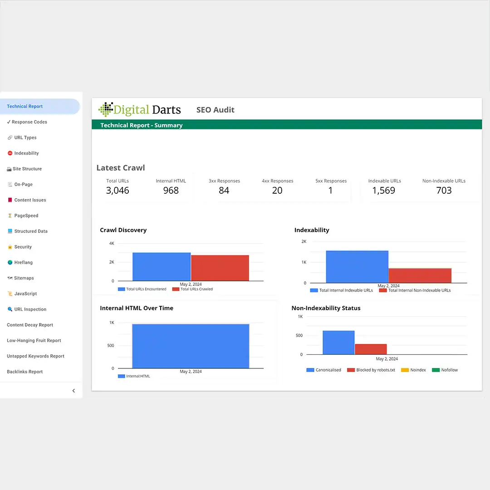Go to the Response Codes page
This screenshot has width=490, height=490.
pyautogui.click(x=29, y=122)
